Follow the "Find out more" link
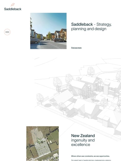This screenshot has height=161, width=121. pyautogui.click(x=76, y=48)
